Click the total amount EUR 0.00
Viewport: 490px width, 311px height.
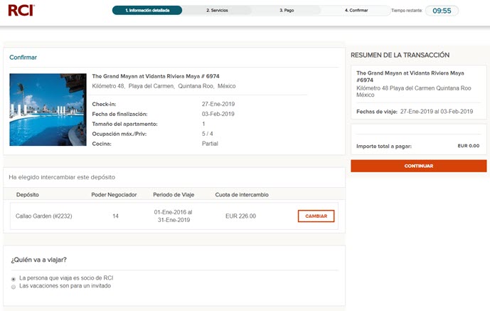(x=469, y=146)
